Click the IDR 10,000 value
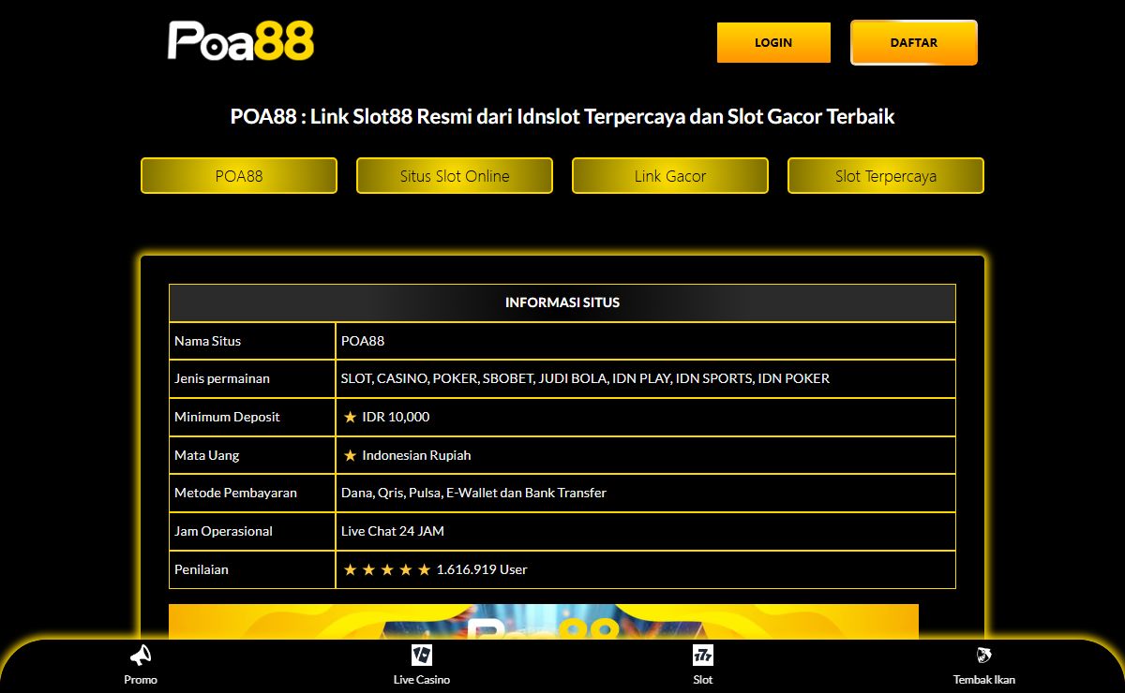The width and height of the screenshot is (1125, 693). click(x=396, y=417)
